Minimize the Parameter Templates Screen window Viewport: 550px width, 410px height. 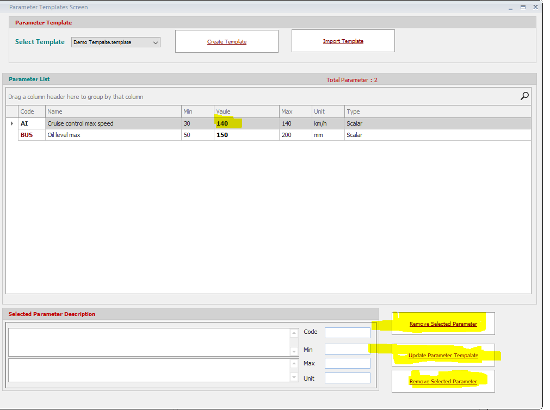511,8
